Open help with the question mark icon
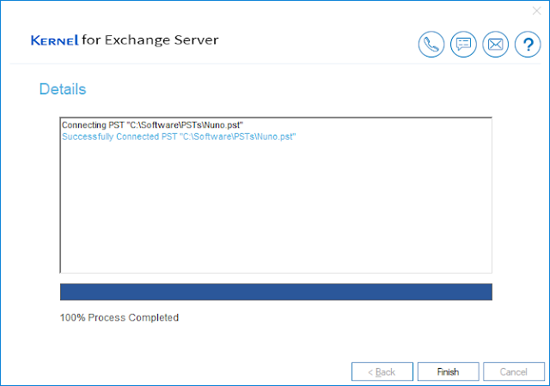 point(528,44)
